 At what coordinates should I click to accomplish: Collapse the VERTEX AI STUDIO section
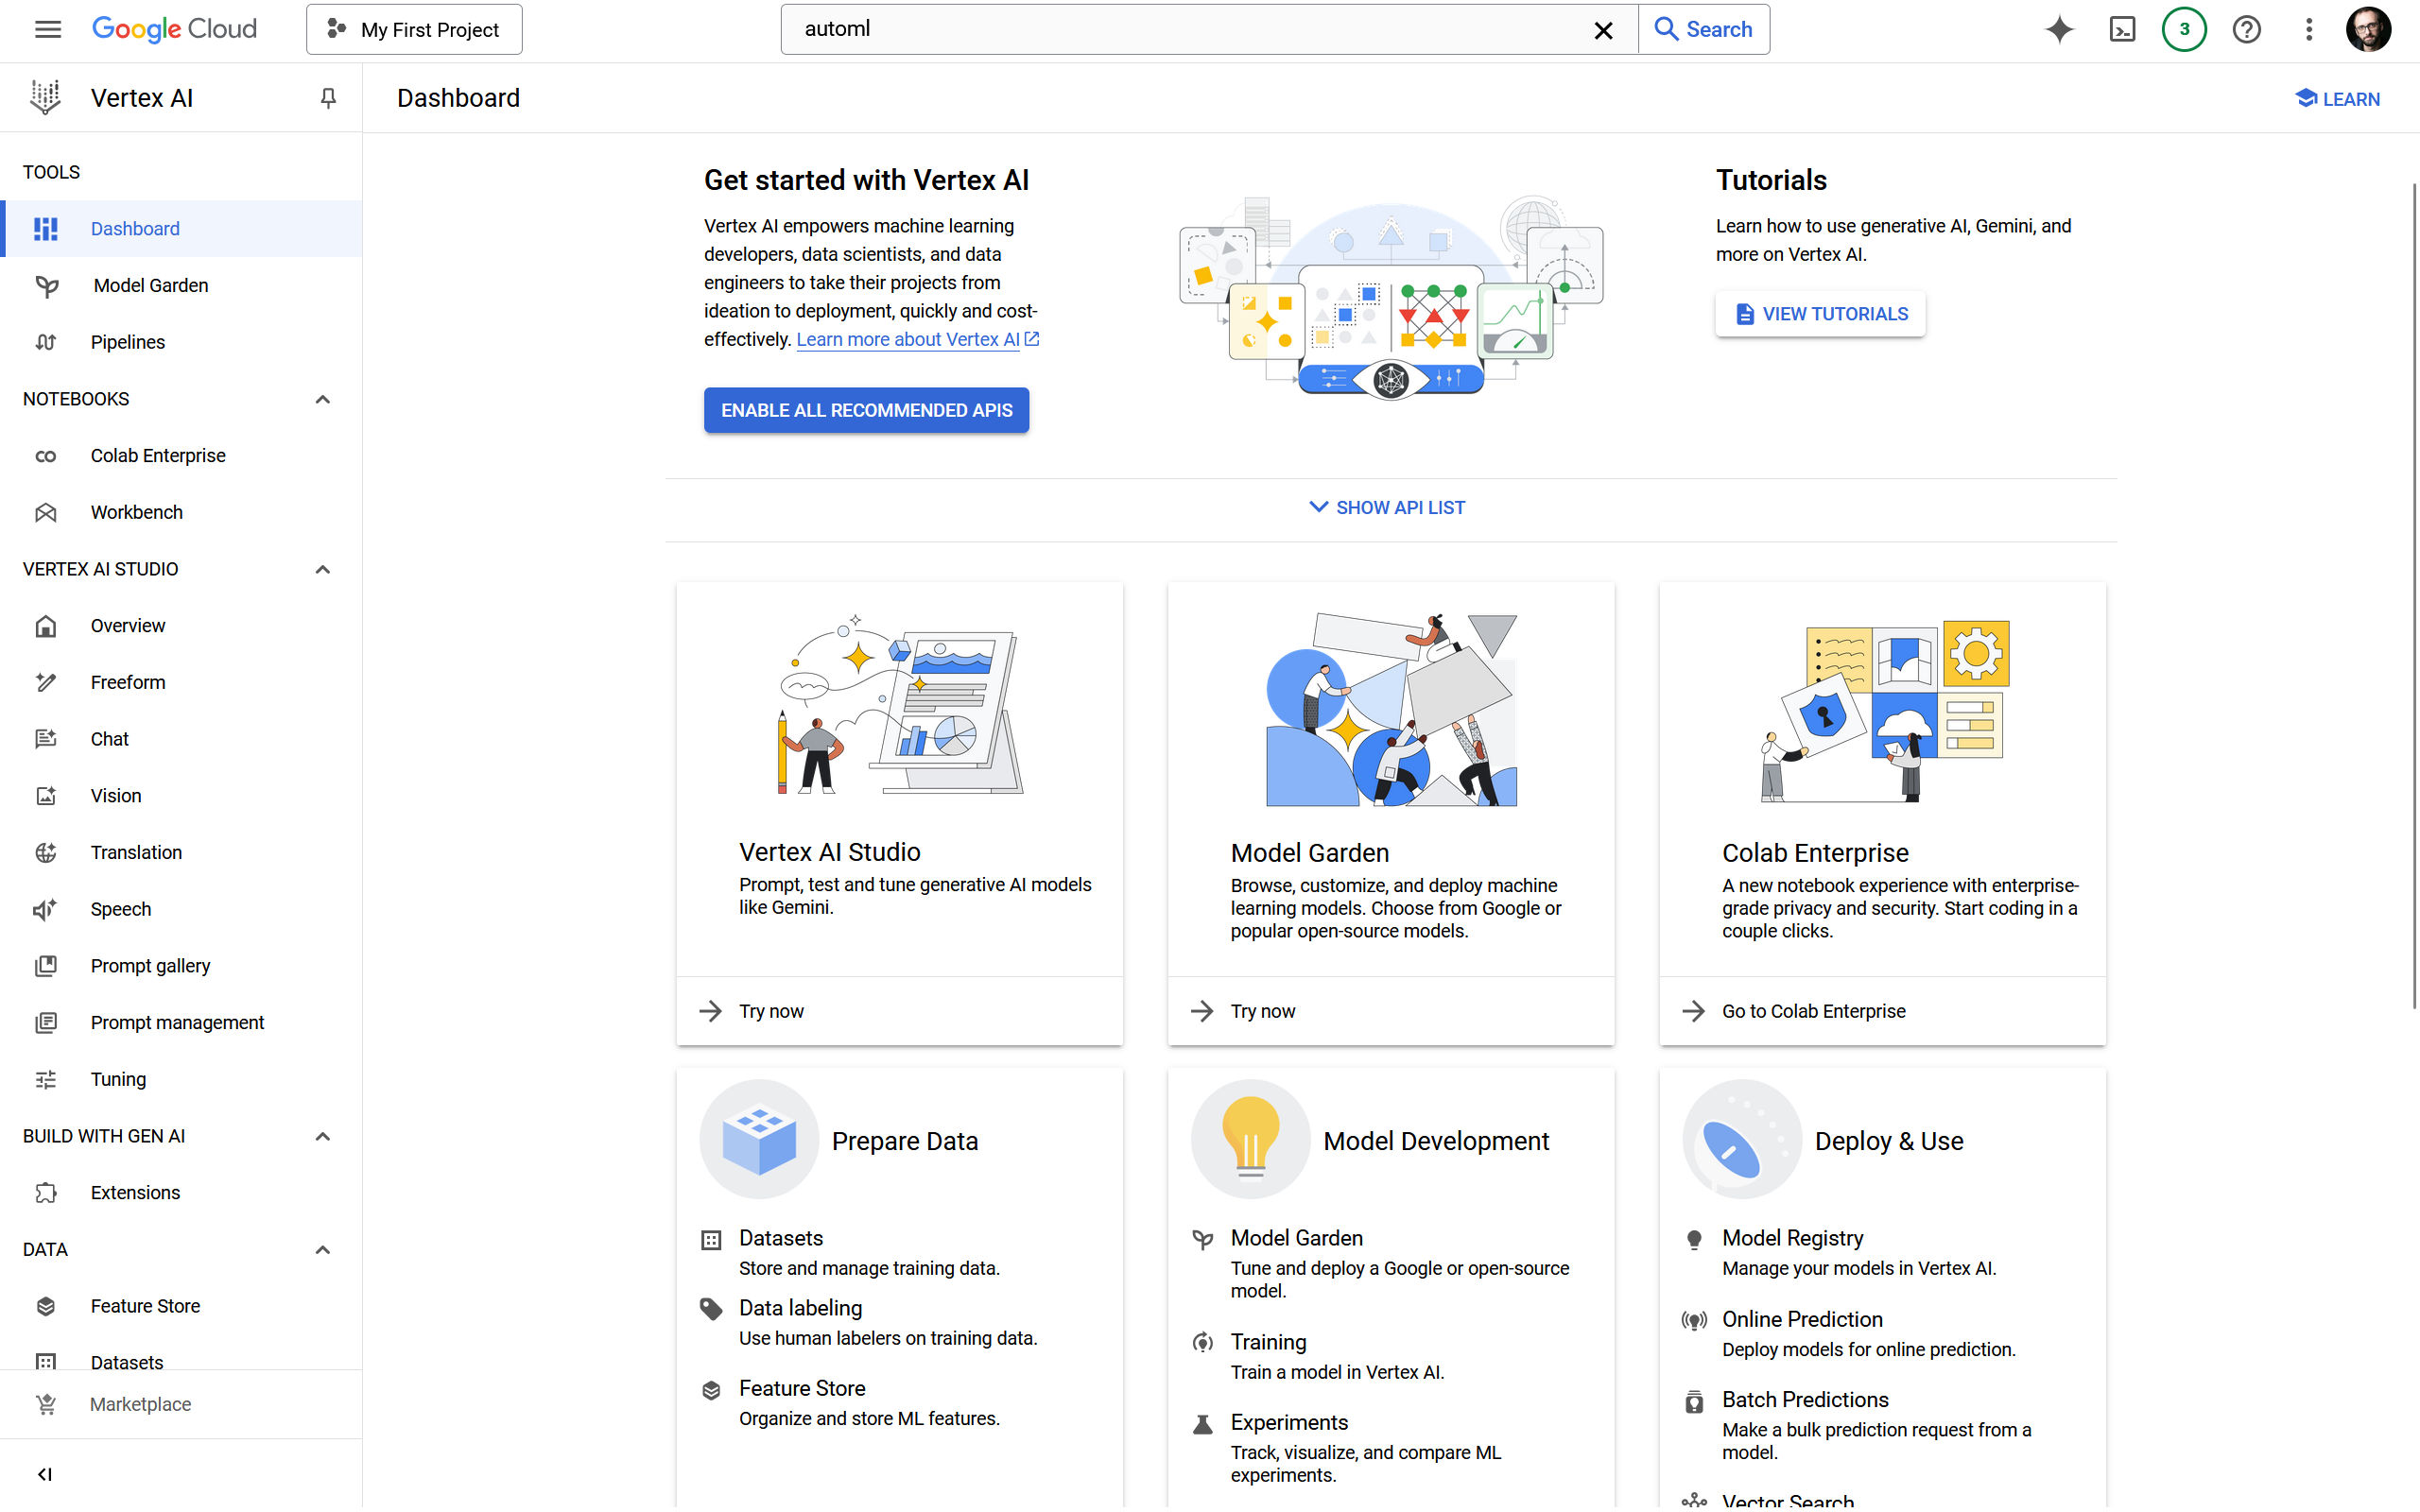[x=322, y=569]
